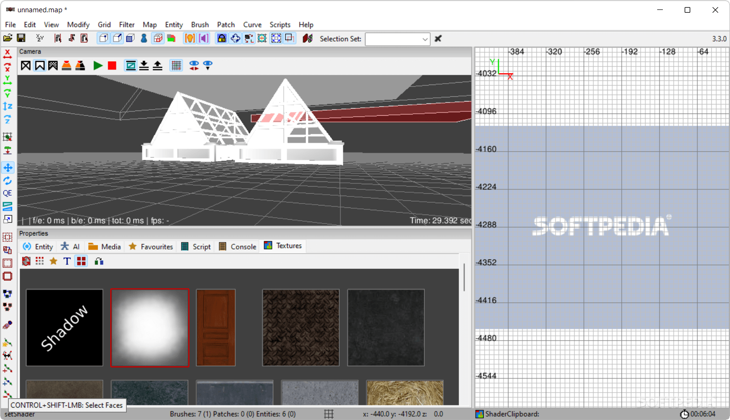Screen dimensions: 730x420
Task: Activate the blue four-arrow translate tool
Action: (x=8, y=168)
